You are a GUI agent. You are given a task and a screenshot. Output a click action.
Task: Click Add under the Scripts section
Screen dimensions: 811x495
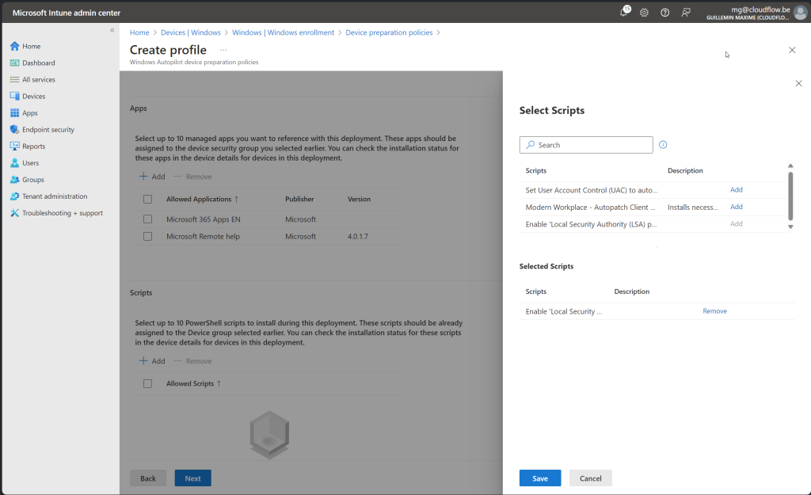coord(152,361)
